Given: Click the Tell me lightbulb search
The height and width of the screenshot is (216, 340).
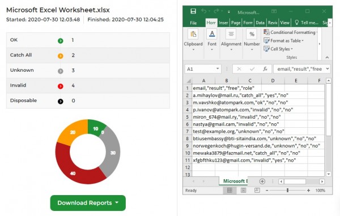Looking at the screenshot, I should (307, 23).
